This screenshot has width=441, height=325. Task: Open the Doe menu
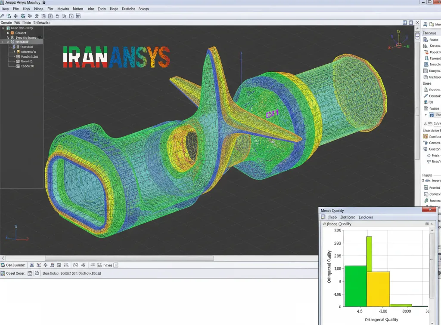pos(5,9)
